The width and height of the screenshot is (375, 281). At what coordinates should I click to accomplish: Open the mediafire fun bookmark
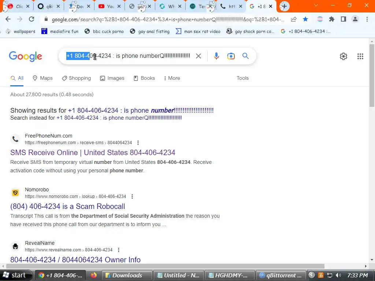(x=60, y=31)
